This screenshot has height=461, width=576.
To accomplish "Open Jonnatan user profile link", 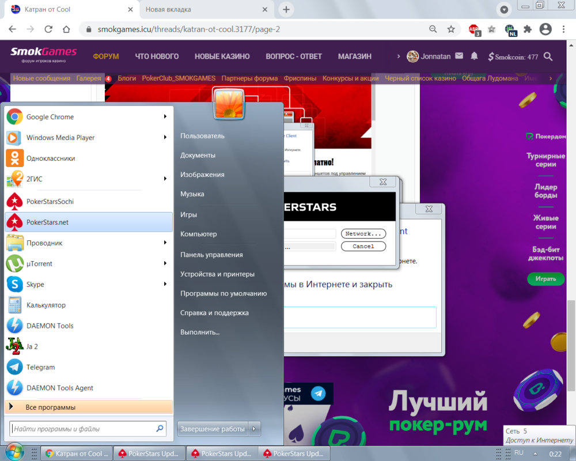I will [429, 56].
